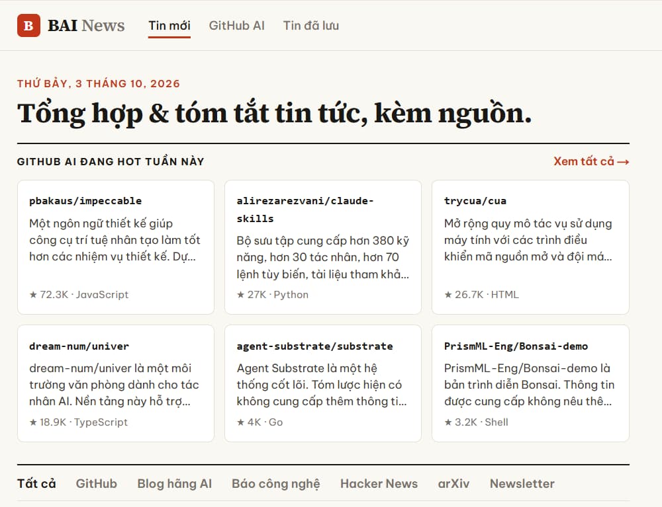
Task: Filter news by GitHub source
Action: 96,483
